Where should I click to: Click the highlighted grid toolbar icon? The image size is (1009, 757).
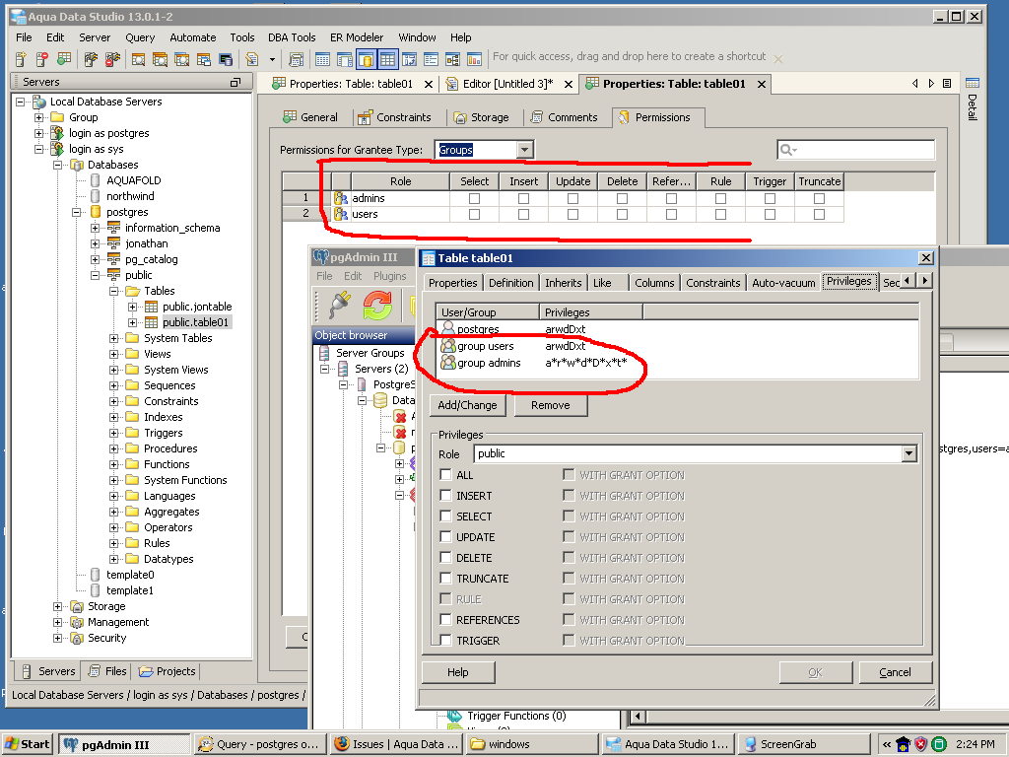point(387,59)
